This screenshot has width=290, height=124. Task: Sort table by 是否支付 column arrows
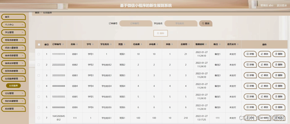(x=237, y=44)
